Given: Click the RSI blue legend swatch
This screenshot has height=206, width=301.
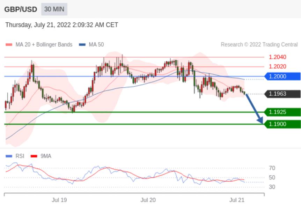Looking at the screenshot, I should click(9, 156).
